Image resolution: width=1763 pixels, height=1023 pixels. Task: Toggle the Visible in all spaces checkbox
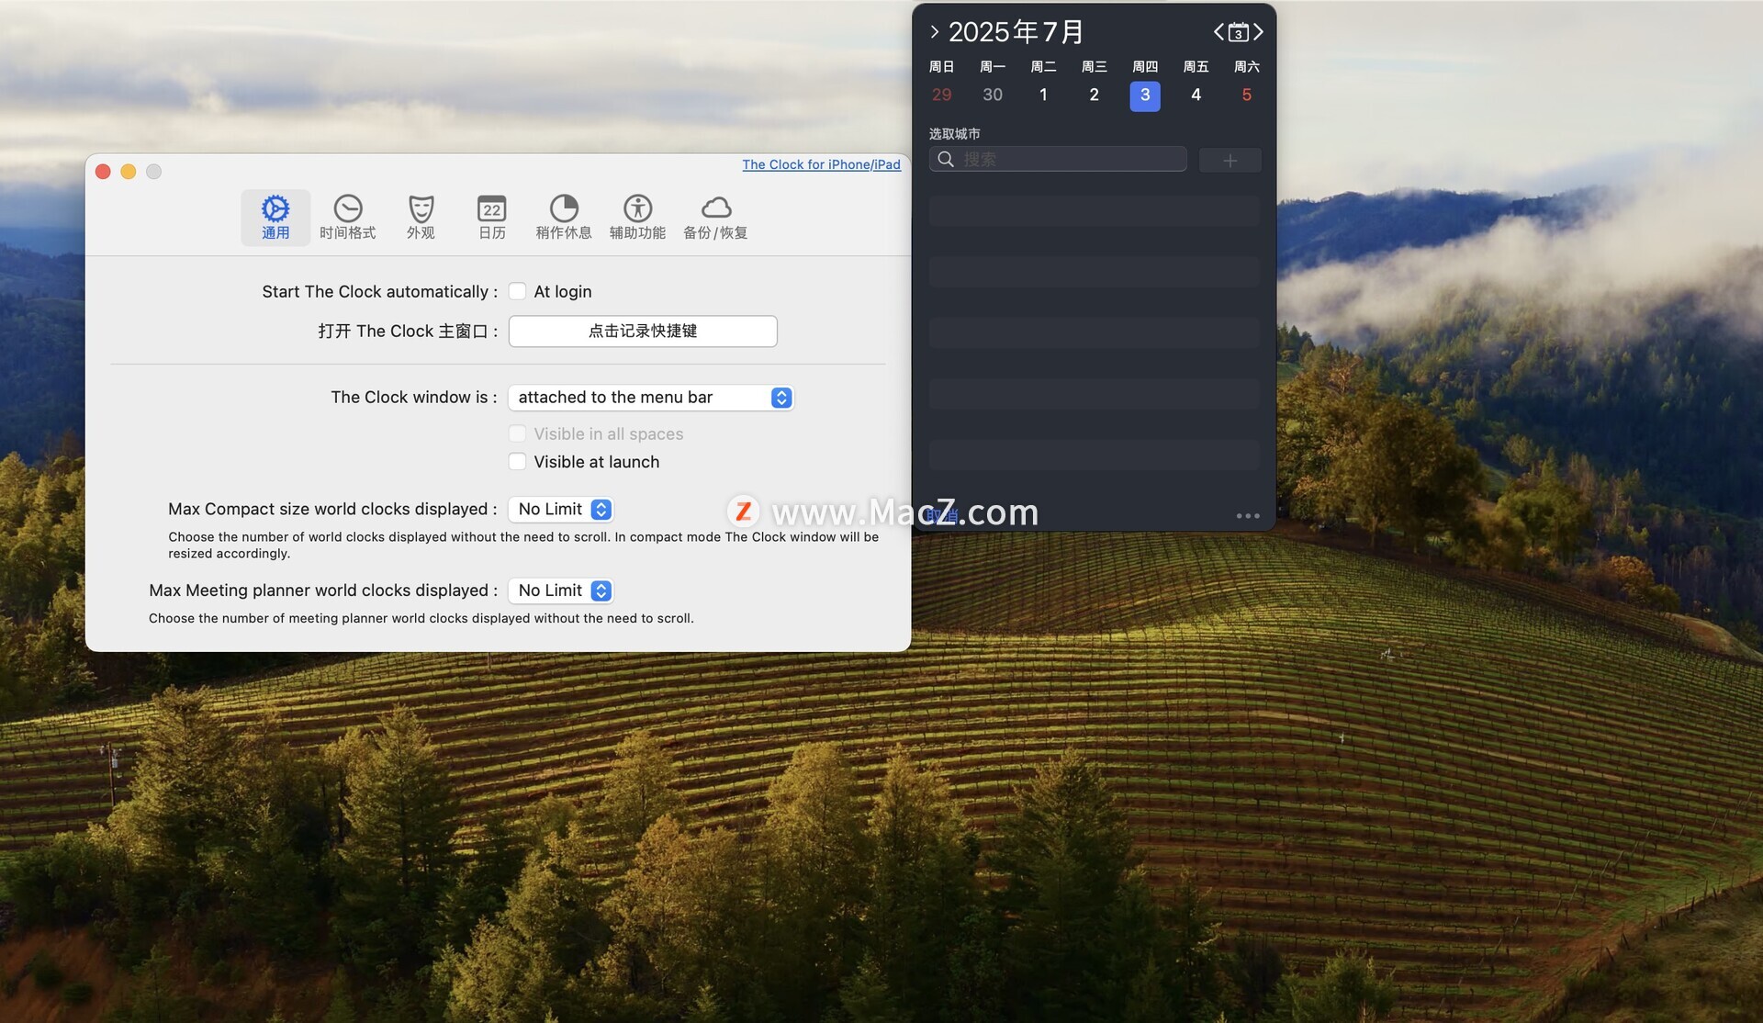(x=518, y=433)
